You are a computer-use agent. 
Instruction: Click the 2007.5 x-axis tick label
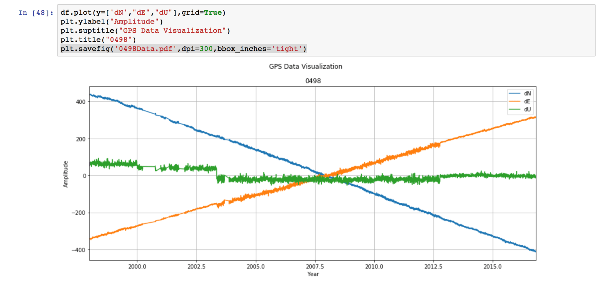pos(315,267)
